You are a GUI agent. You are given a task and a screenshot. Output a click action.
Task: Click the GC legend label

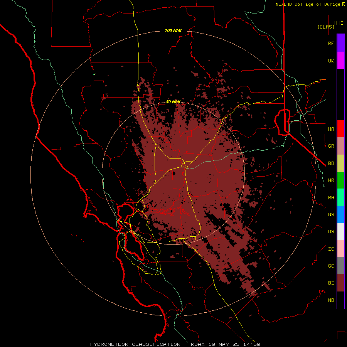331,266
